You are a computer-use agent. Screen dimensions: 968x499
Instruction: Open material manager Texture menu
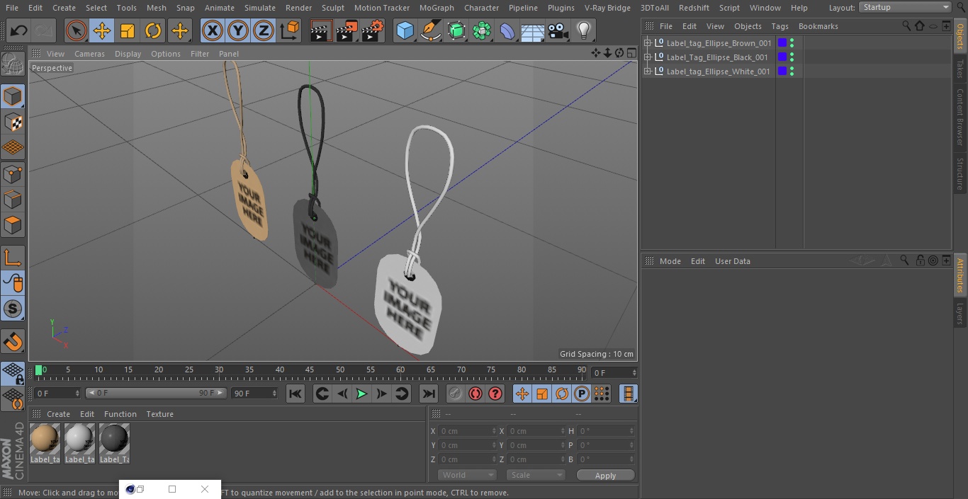[x=159, y=414]
